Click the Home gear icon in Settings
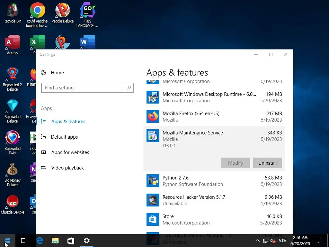 (44, 72)
